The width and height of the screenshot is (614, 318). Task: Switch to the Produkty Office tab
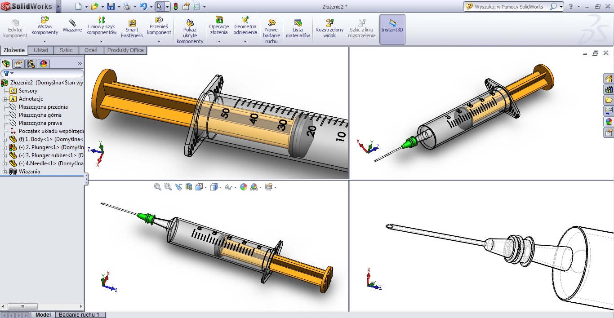click(x=125, y=50)
